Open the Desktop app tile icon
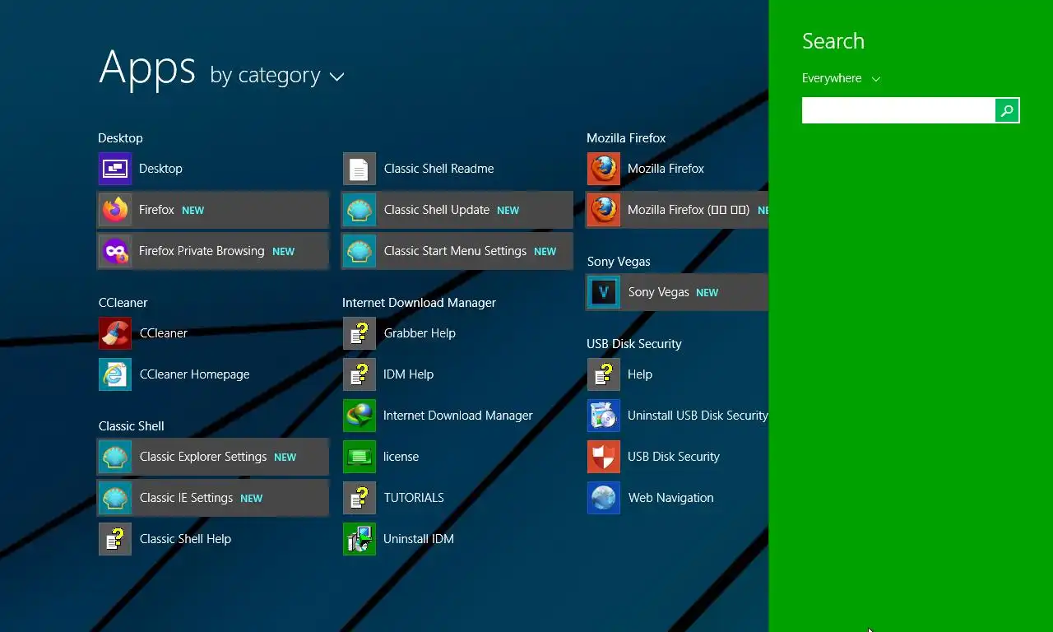Viewport: 1053px width, 632px height. [115, 169]
